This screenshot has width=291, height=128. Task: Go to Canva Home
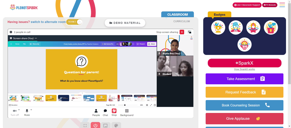[x=17, y=44]
